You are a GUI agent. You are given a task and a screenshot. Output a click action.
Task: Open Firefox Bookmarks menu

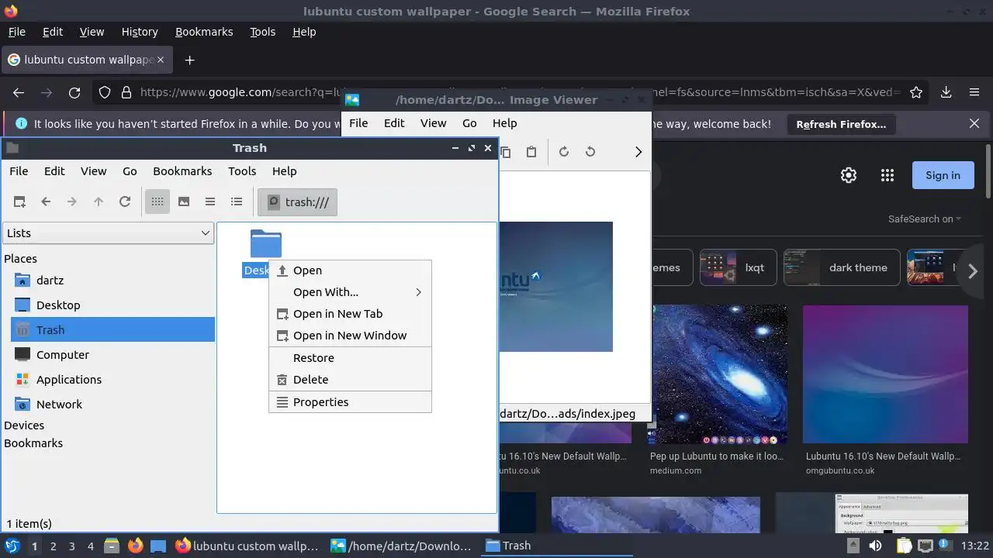click(204, 32)
